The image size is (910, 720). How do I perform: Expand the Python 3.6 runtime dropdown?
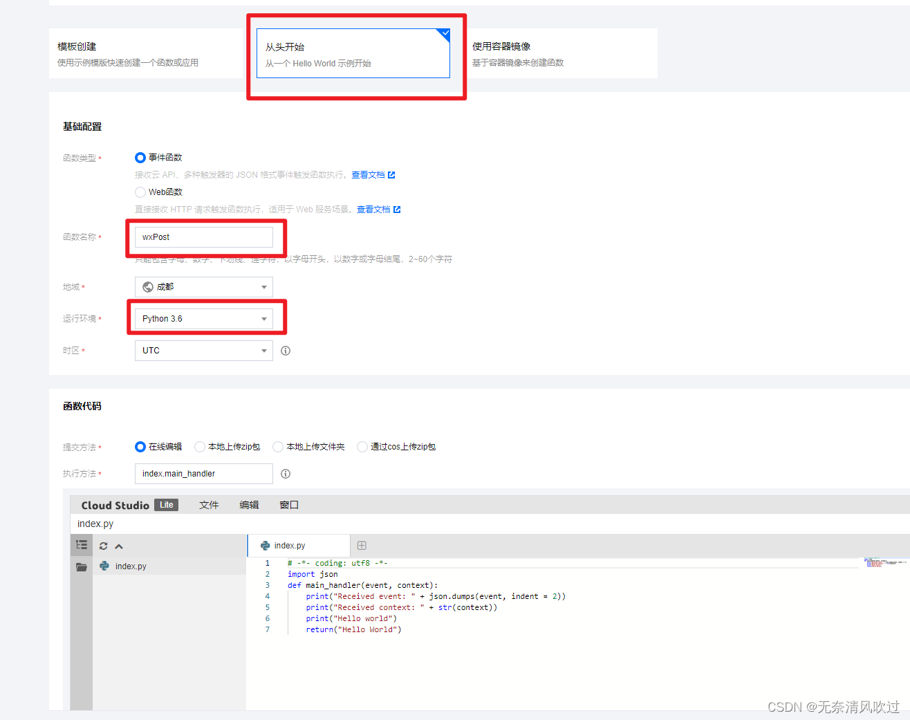pyautogui.click(x=204, y=319)
